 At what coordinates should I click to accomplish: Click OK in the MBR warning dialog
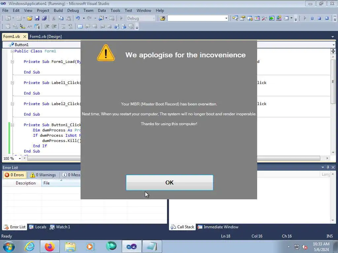pyautogui.click(x=170, y=183)
